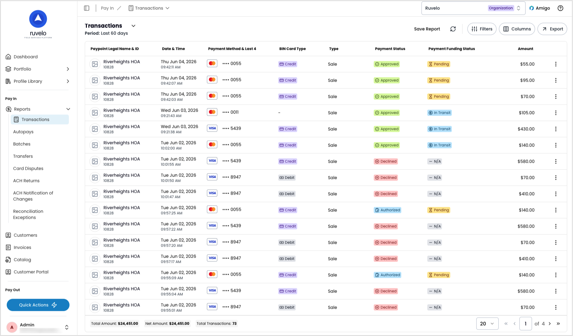Click the Customers sidebar icon
Viewport: 573px width, 336px height.
[x=8, y=235]
